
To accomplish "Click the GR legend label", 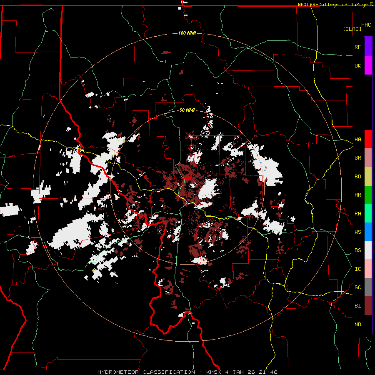I will point(357,158).
